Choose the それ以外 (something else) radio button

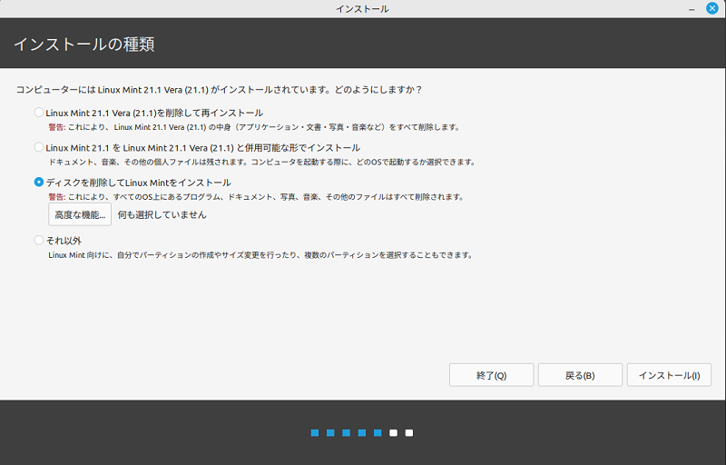(x=39, y=240)
